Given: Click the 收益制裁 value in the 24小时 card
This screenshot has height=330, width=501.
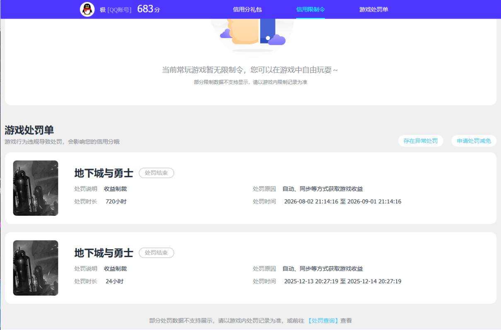Looking at the screenshot, I should coord(115,269).
